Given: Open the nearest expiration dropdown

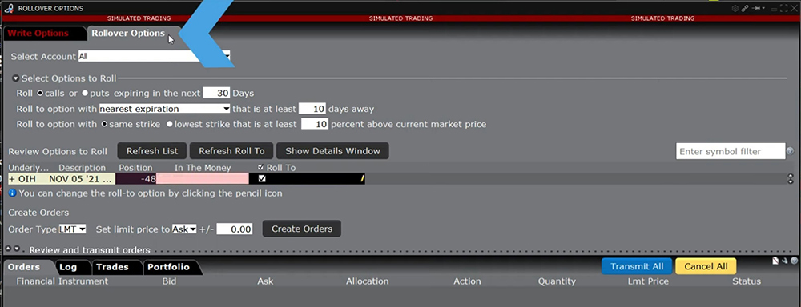Looking at the screenshot, I should coord(164,109).
